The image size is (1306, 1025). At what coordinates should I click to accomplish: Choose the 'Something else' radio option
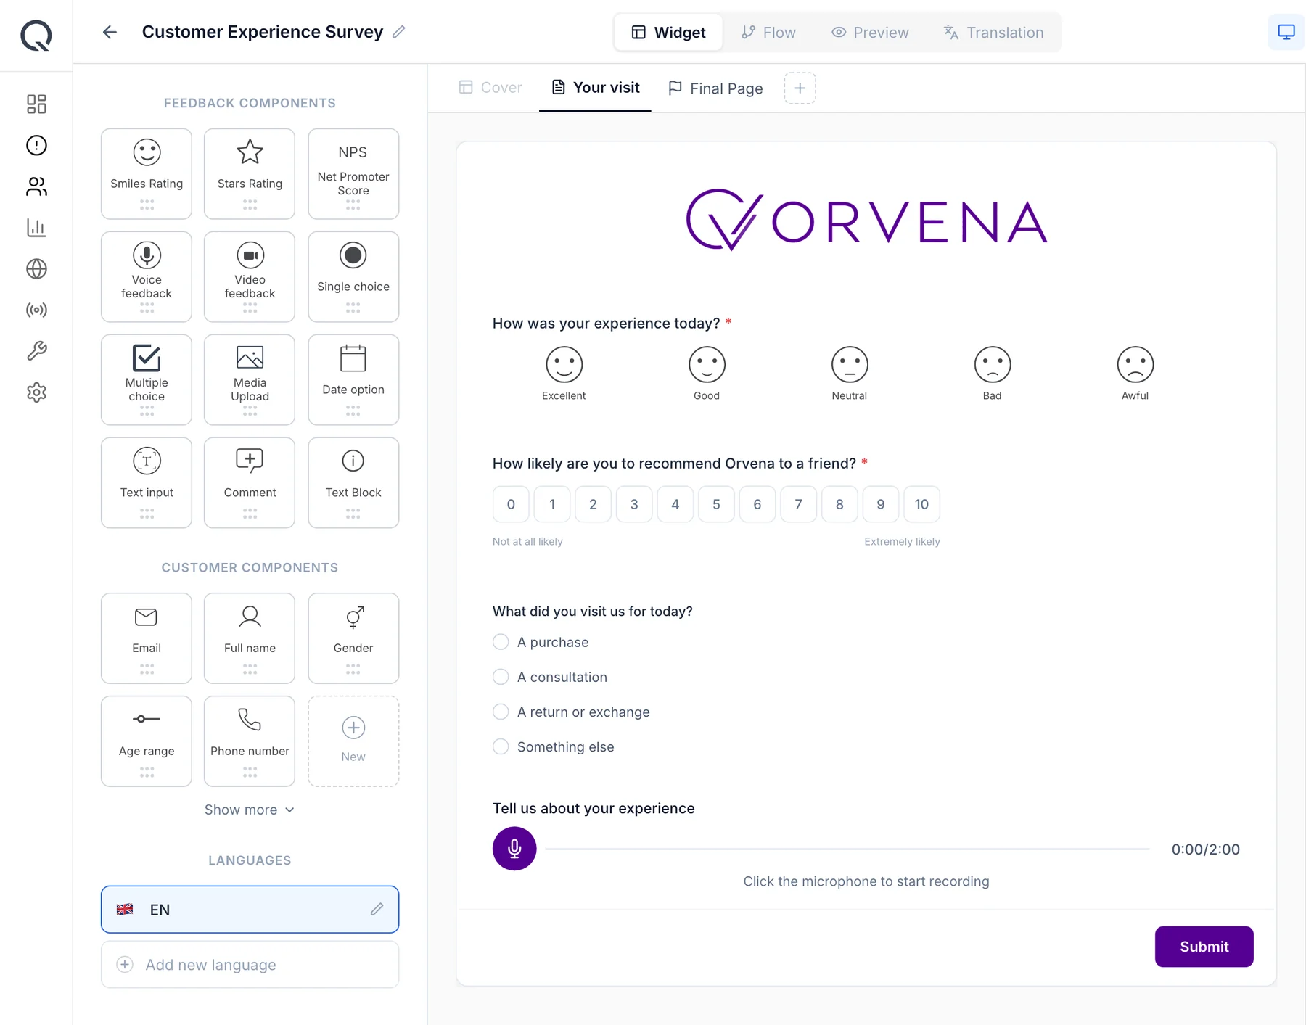pos(501,746)
